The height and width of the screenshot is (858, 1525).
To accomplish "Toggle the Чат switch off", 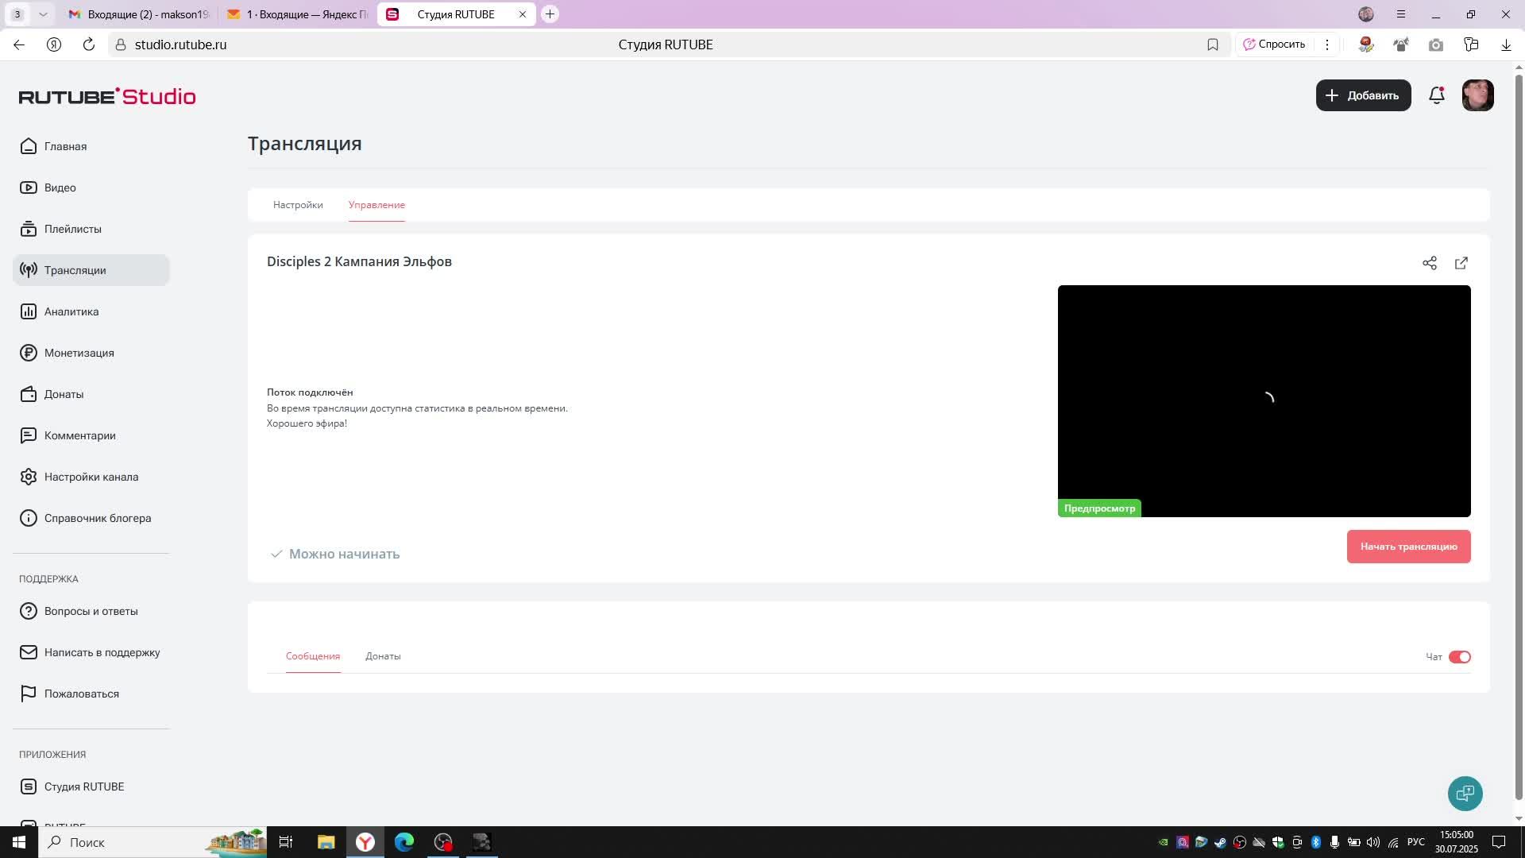I will click(x=1459, y=657).
